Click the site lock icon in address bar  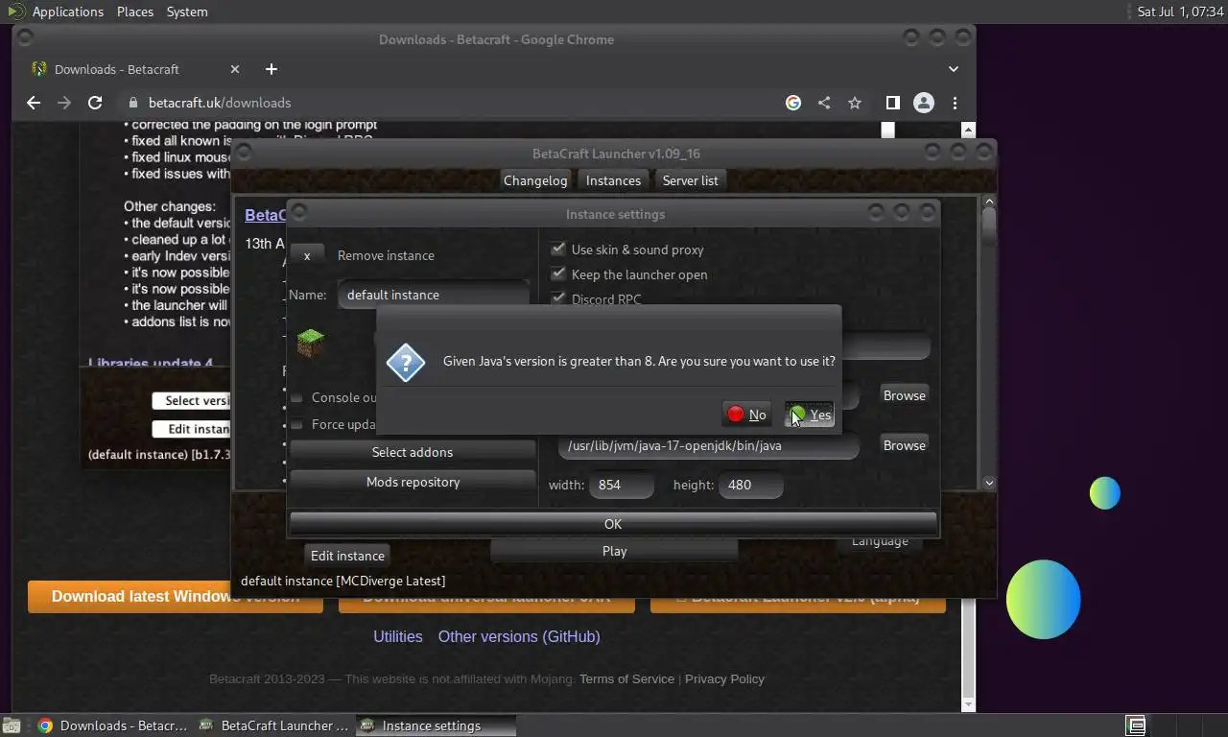point(133,103)
